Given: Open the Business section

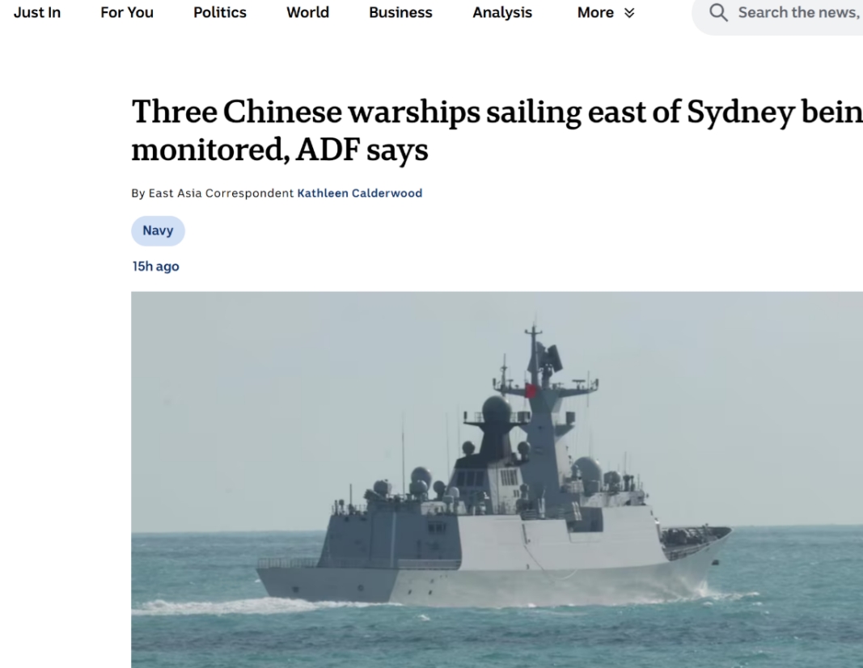Looking at the screenshot, I should click(x=400, y=12).
